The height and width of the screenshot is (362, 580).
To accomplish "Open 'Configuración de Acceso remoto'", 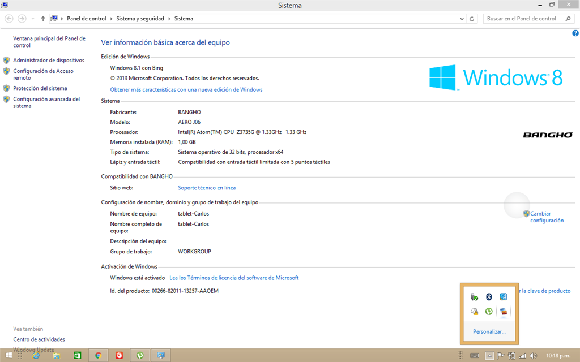I will click(43, 74).
